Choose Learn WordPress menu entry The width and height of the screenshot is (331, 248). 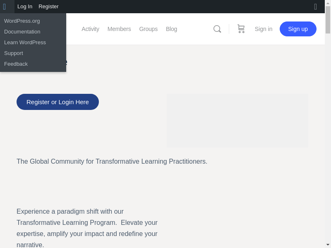pyautogui.click(x=25, y=43)
